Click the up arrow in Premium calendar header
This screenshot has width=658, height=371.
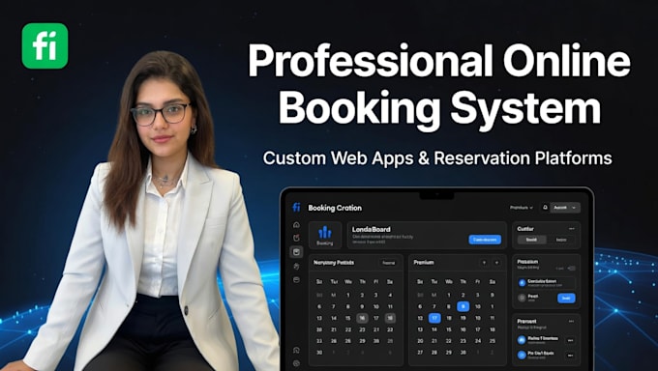pos(484,263)
